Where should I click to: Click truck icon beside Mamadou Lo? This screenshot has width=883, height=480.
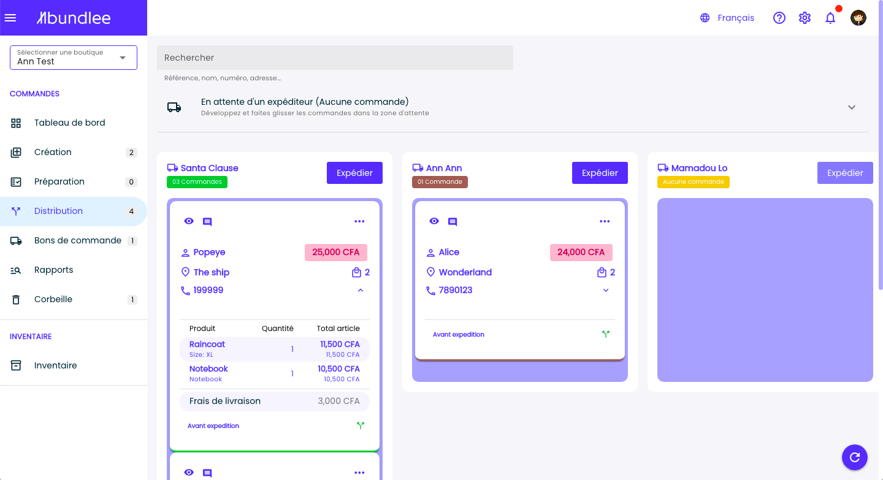(663, 168)
